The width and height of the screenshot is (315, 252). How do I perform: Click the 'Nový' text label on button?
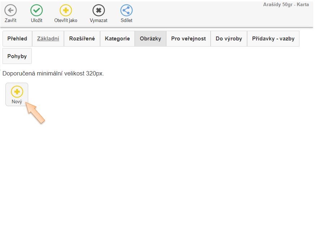coord(17,102)
